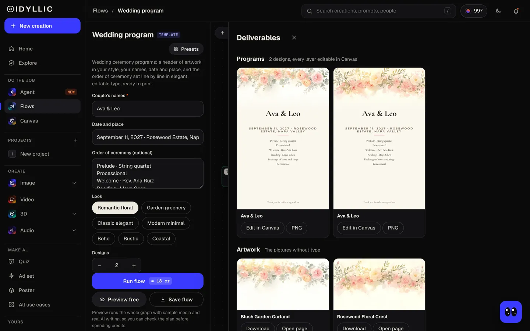
Task: Focus the search creations box
Action: click(x=378, y=11)
